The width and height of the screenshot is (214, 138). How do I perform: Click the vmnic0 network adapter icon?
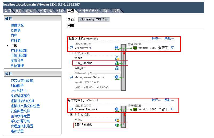tap(135, 48)
